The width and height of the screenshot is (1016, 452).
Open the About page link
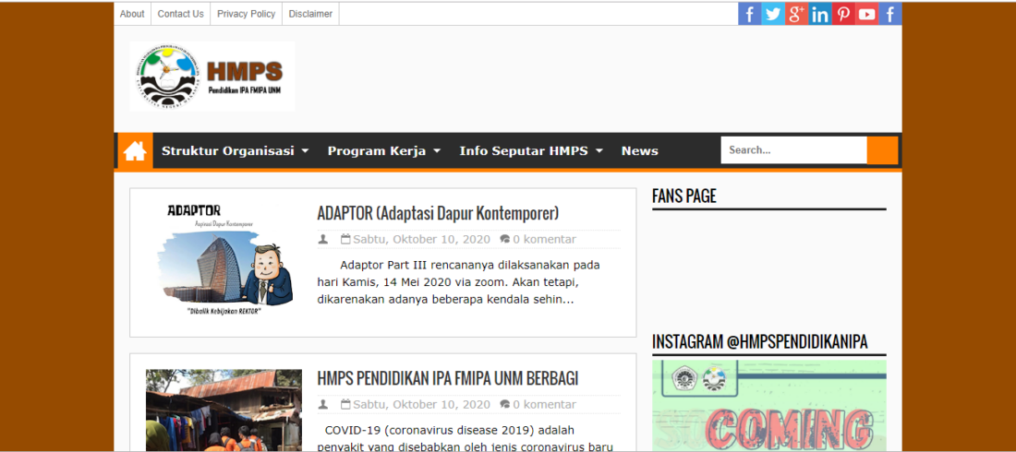click(132, 14)
